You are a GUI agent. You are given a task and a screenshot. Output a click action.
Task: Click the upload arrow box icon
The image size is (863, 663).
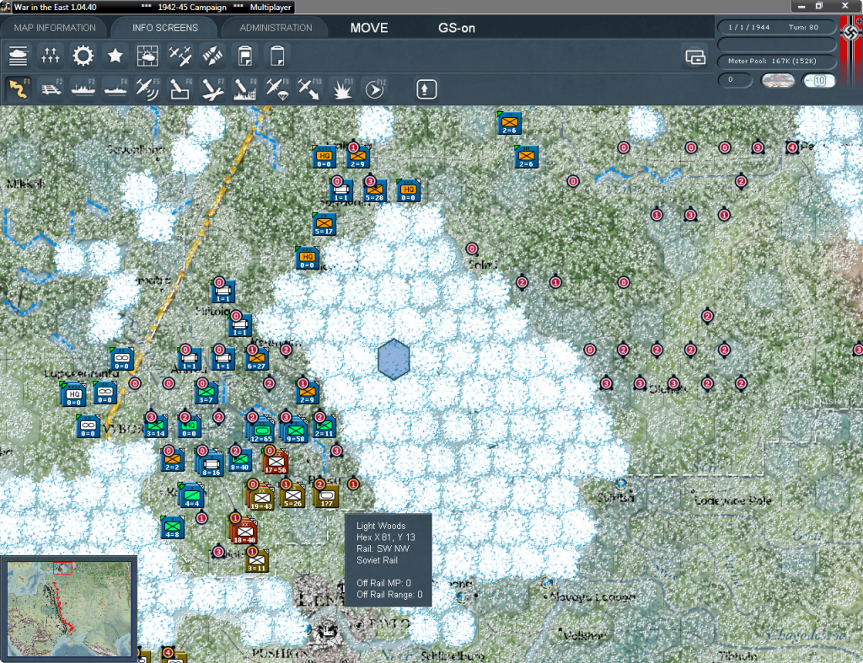(x=426, y=89)
